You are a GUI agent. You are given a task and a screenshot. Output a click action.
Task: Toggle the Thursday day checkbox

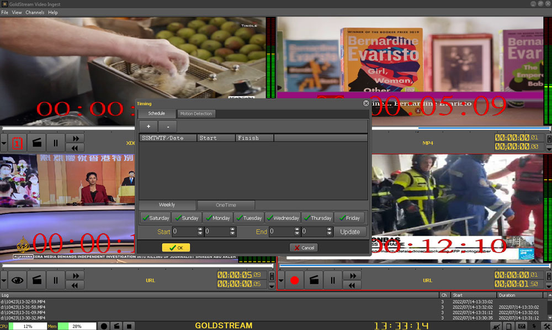(317, 218)
